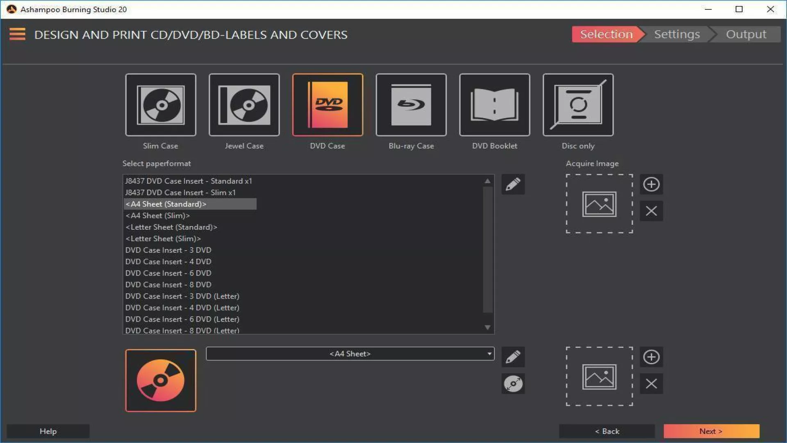Open the A4 Sheet dropdown

click(350, 354)
